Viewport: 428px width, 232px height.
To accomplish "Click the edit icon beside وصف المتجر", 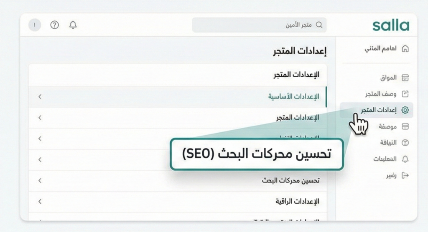I will coord(405,94).
